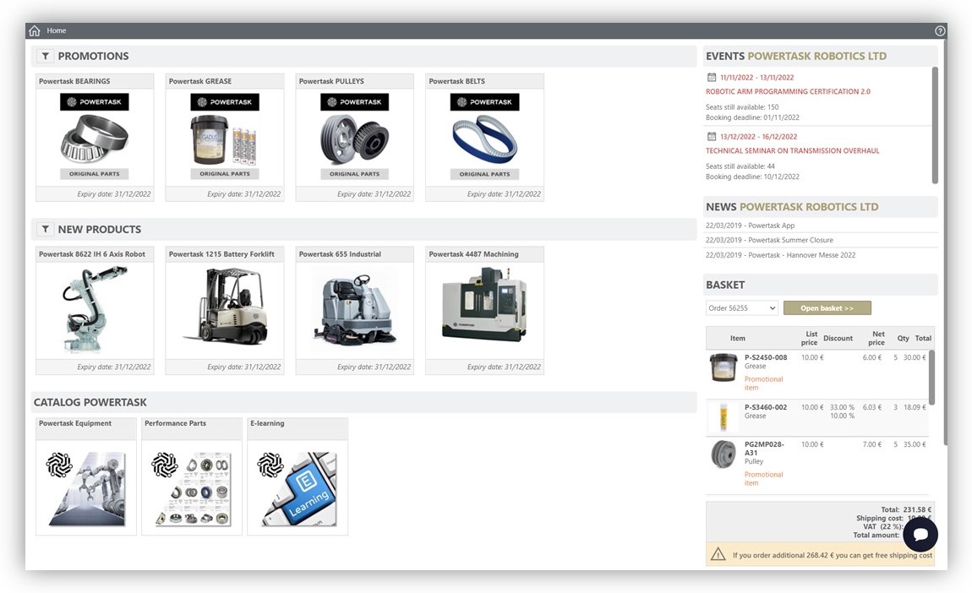Open the Powertask BEARINGS promotion thumbnail
The image size is (972, 593).
click(x=95, y=138)
